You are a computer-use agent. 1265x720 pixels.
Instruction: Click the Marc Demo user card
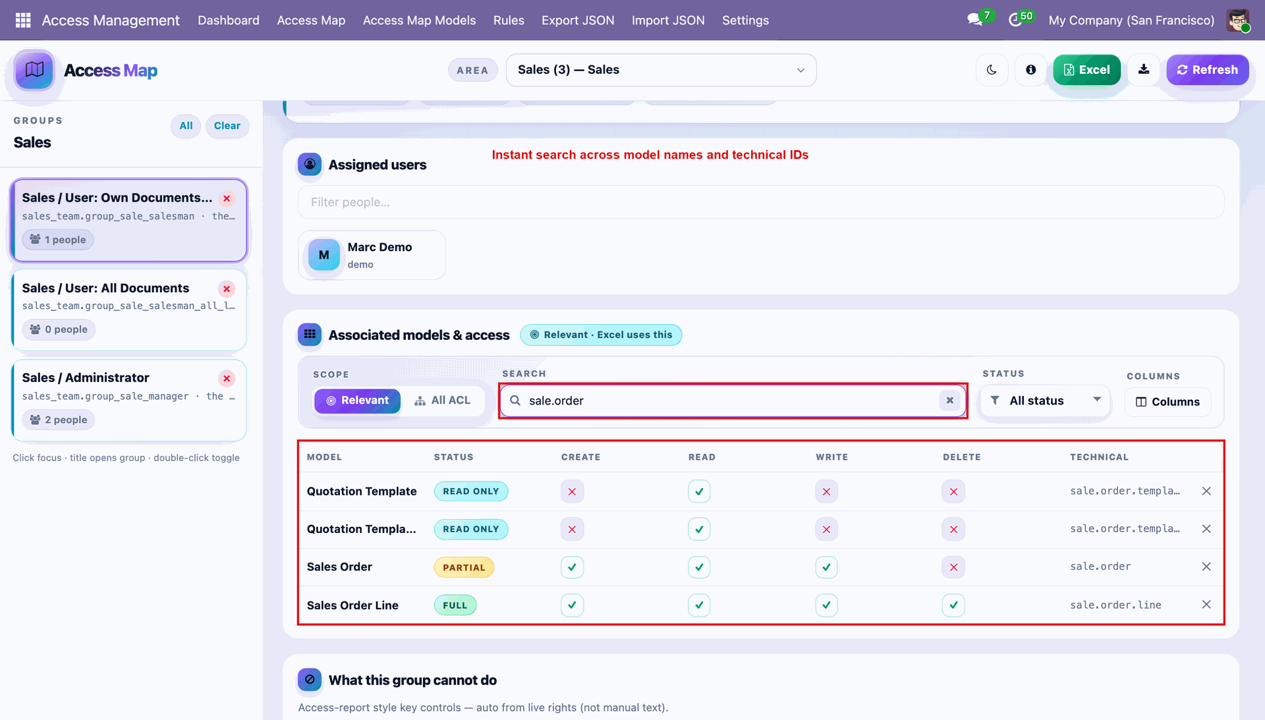(x=372, y=255)
